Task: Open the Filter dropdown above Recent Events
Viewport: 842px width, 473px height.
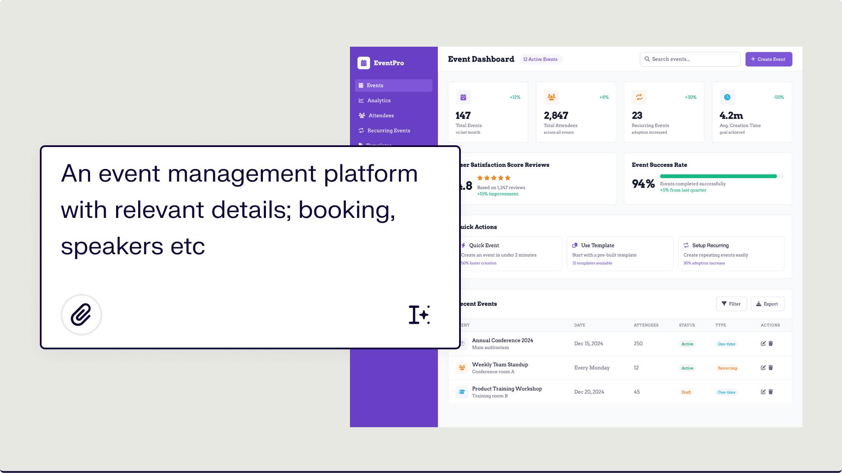Action: [x=732, y=304]
